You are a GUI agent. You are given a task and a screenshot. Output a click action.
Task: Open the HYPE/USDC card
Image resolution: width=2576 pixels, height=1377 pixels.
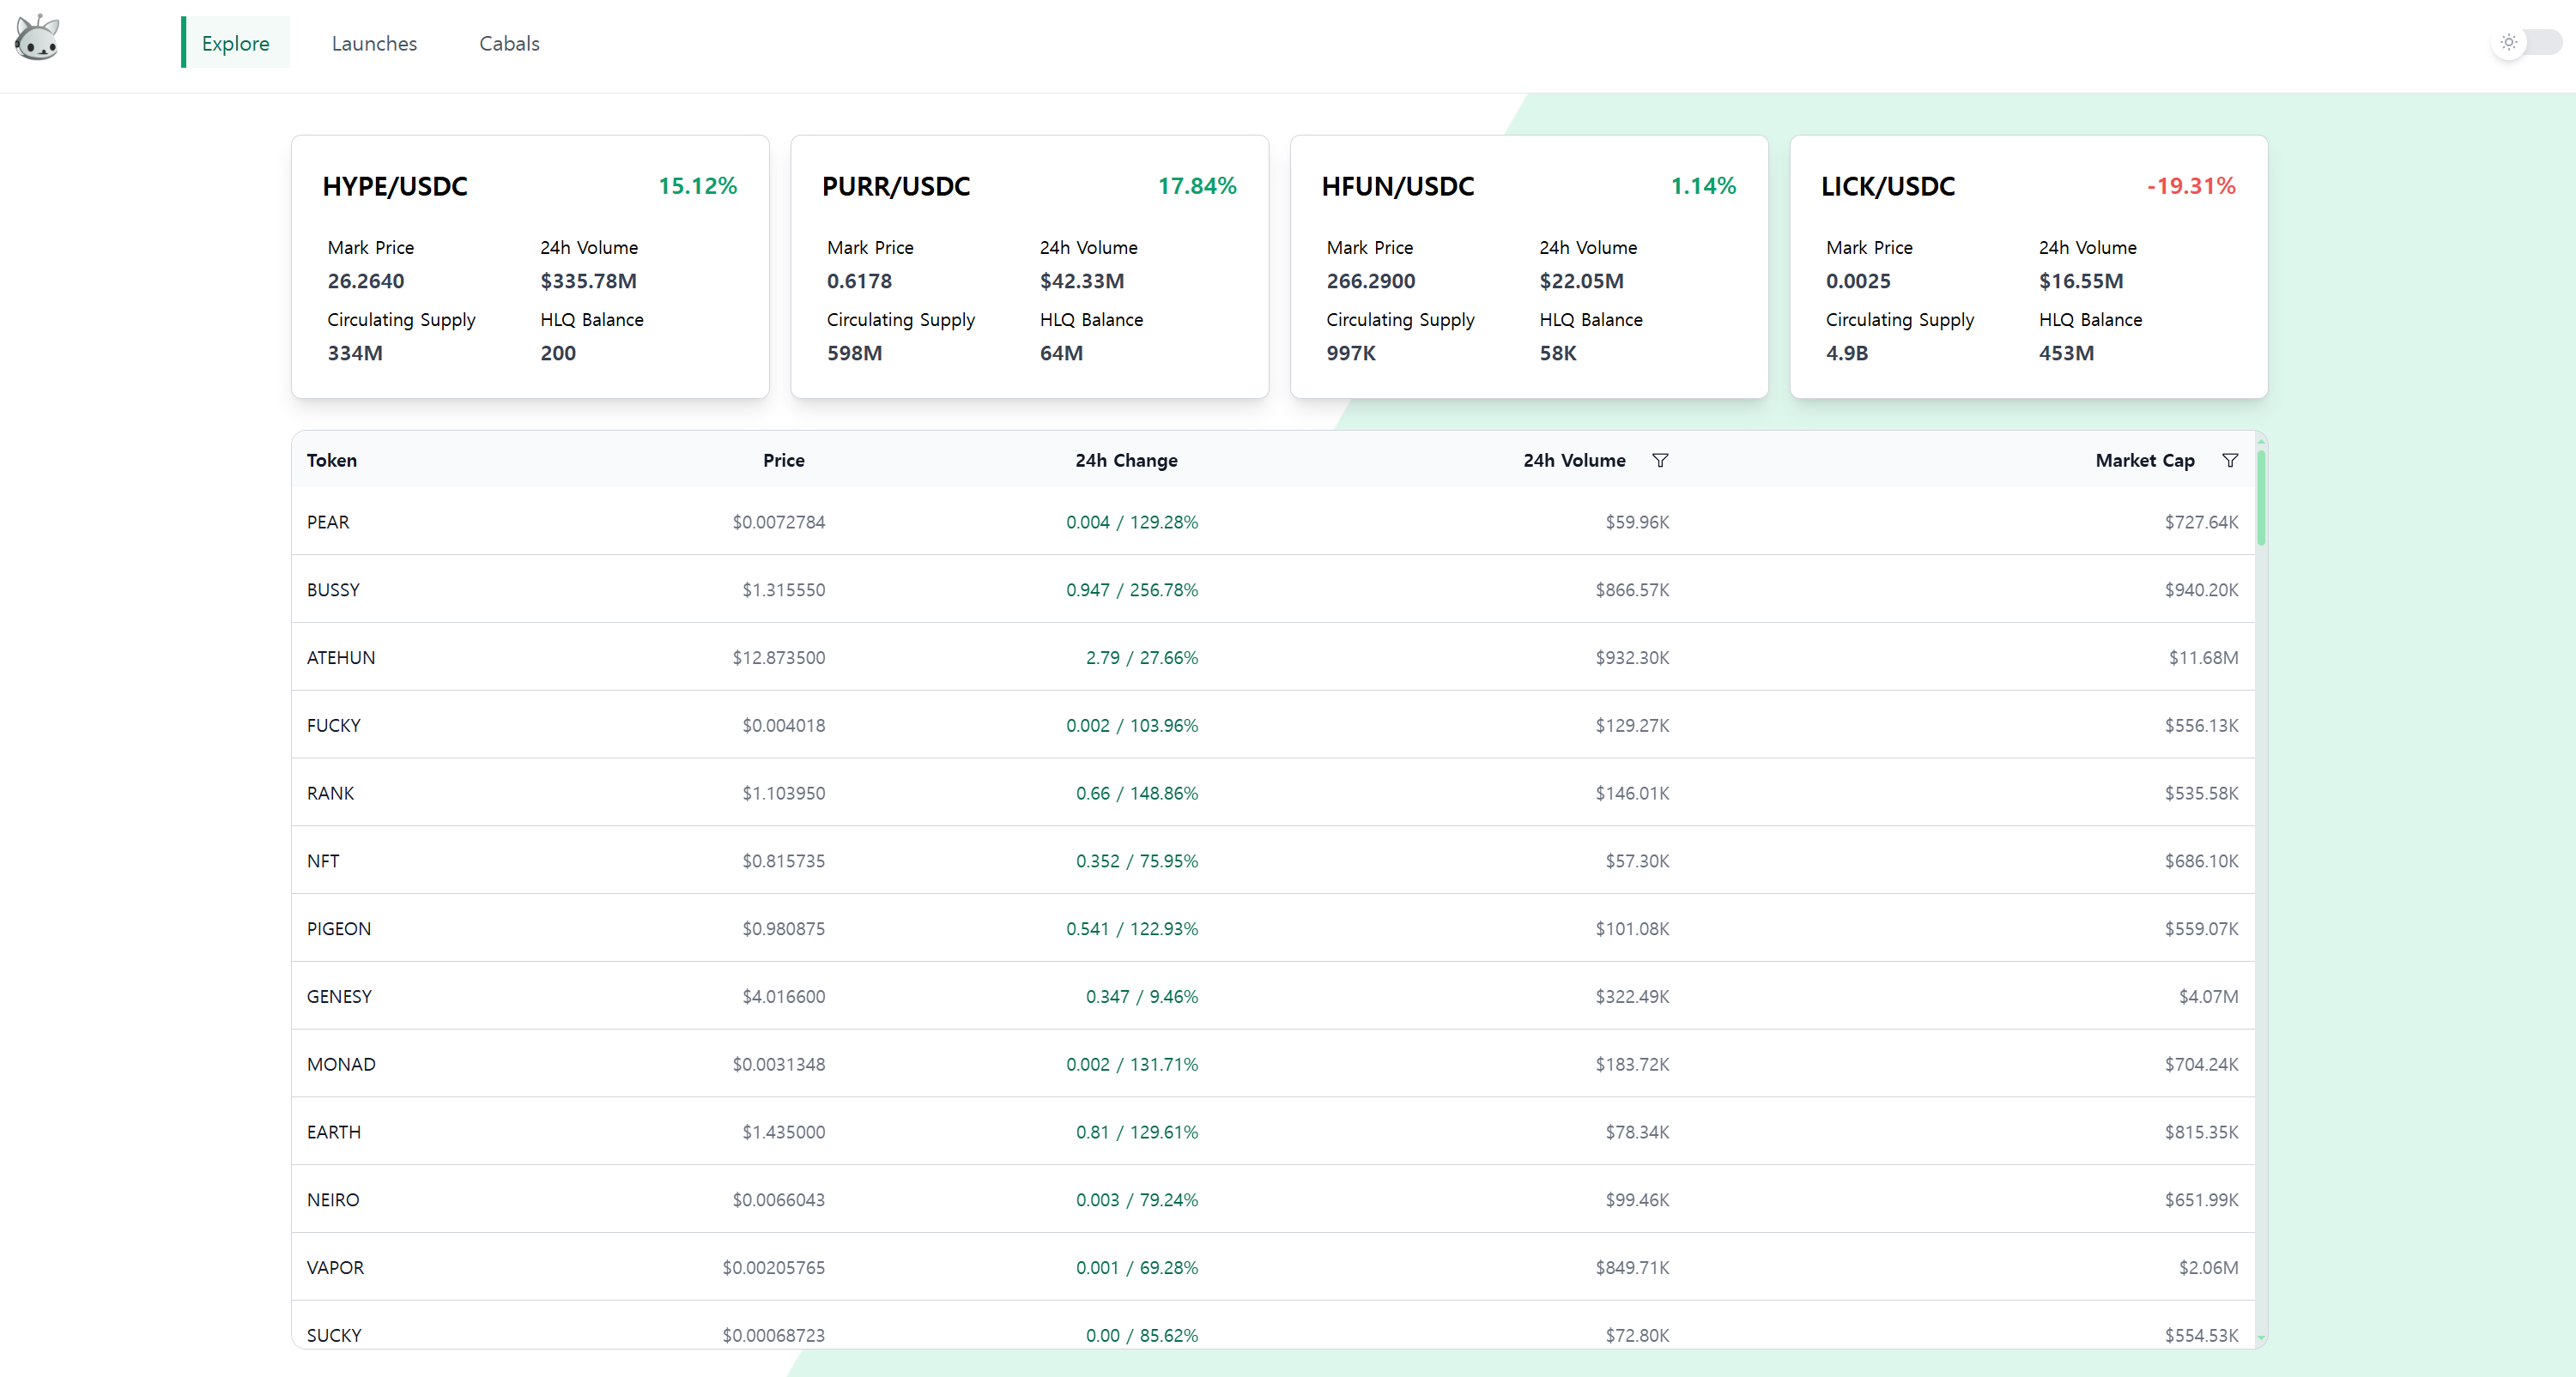pyautogui.click(x=530, y=267)
